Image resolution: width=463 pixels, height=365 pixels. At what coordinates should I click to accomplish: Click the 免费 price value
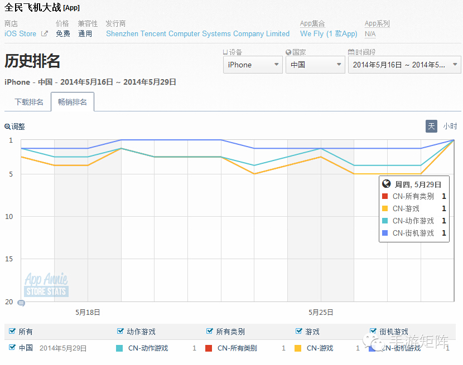coord(63,33)
